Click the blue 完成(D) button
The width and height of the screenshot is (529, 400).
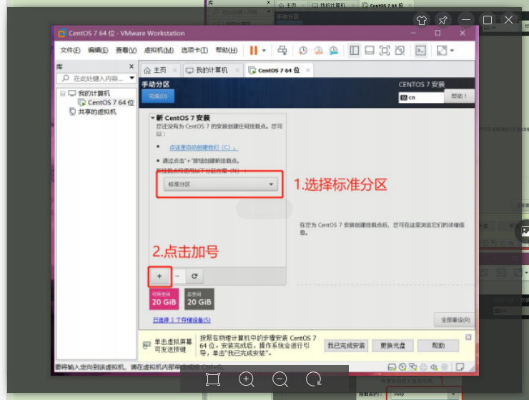pyautogui.click(x=158, y=96)
